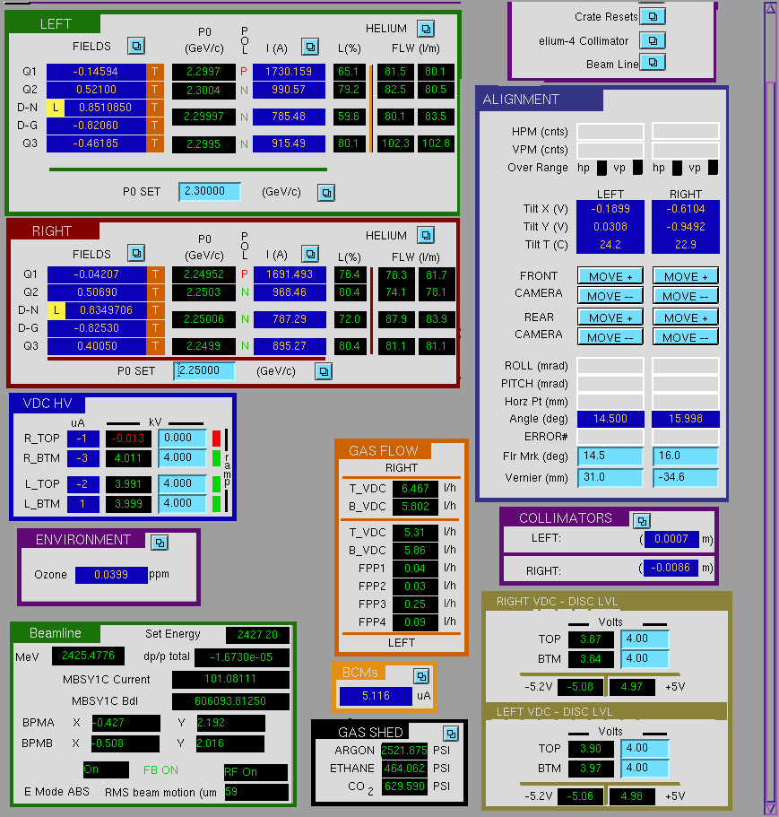The width and height of the screenshot is (779, 817).
Task: Open RIGHT FIELDS related display button
Action: click(x=136, y=253)
